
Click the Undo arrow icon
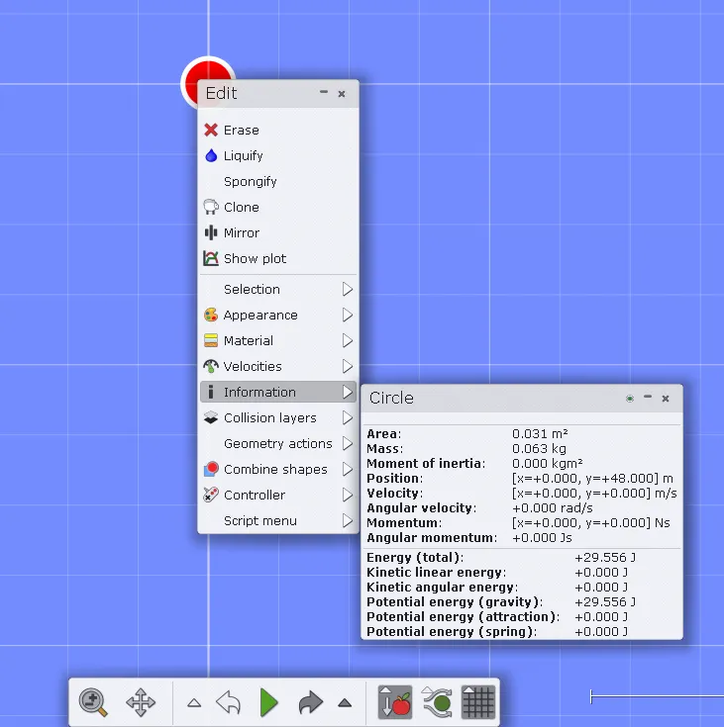click(x=229, y=702)
